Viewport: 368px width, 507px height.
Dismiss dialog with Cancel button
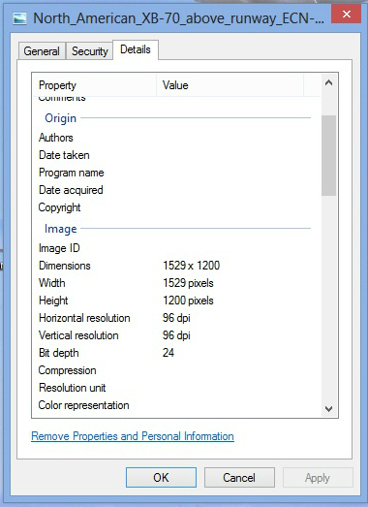[239, 478]
